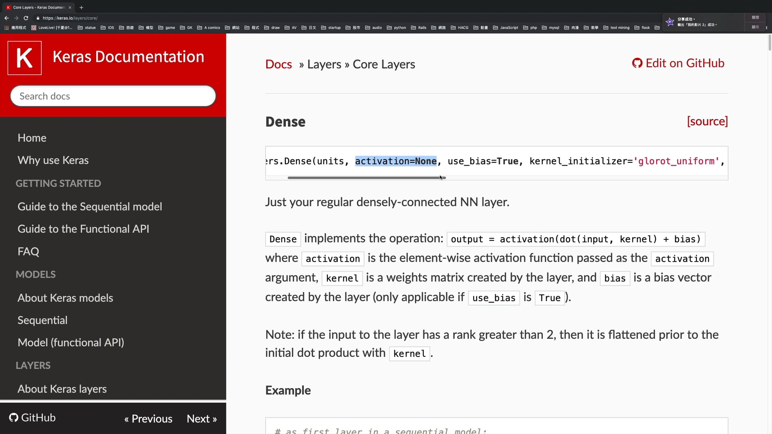Click the iMovie star notification icon
The width and height of the screenshot is (772, 434).
tap(670, 22)
